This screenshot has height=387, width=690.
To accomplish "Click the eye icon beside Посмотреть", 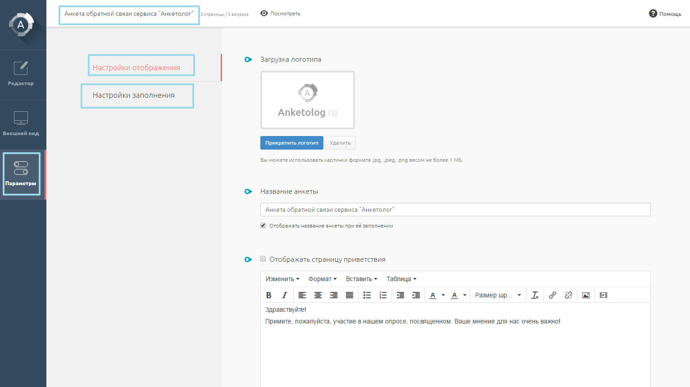I will point(264,14).
